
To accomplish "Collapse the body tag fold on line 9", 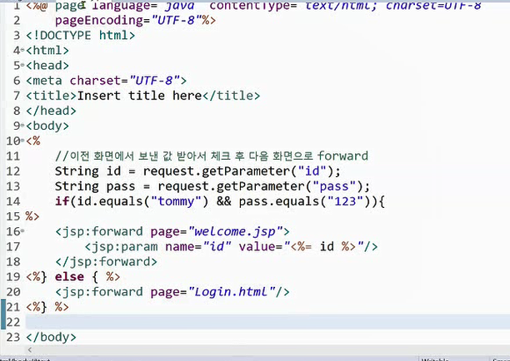I will [x=22, y=126].
